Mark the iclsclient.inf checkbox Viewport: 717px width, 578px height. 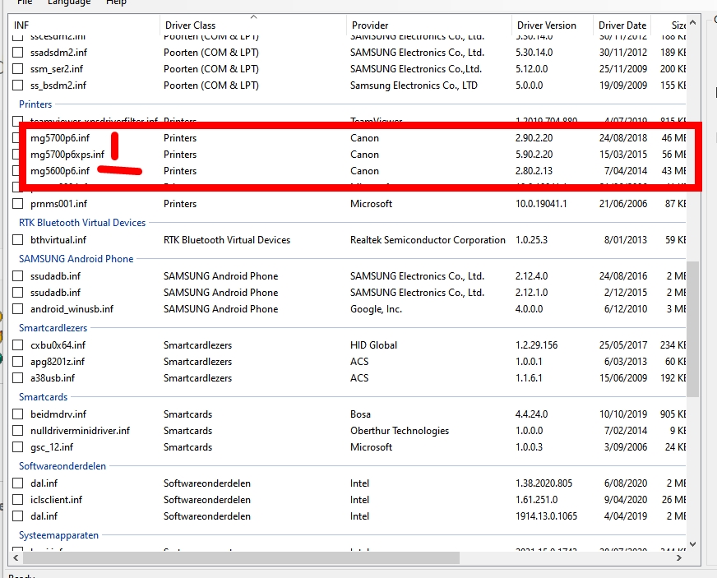(18, 500)
